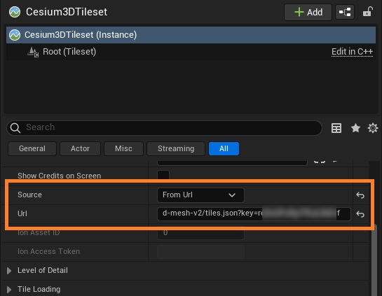Click the Add component button

(308, 12)
